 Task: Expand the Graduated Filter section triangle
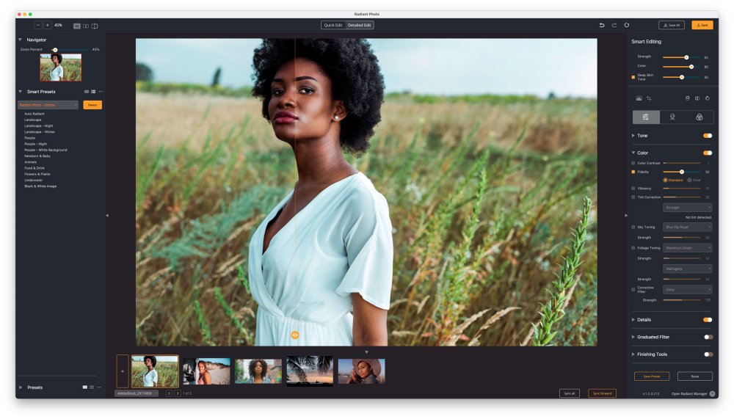pyautogui.click(x=633, y=338)
